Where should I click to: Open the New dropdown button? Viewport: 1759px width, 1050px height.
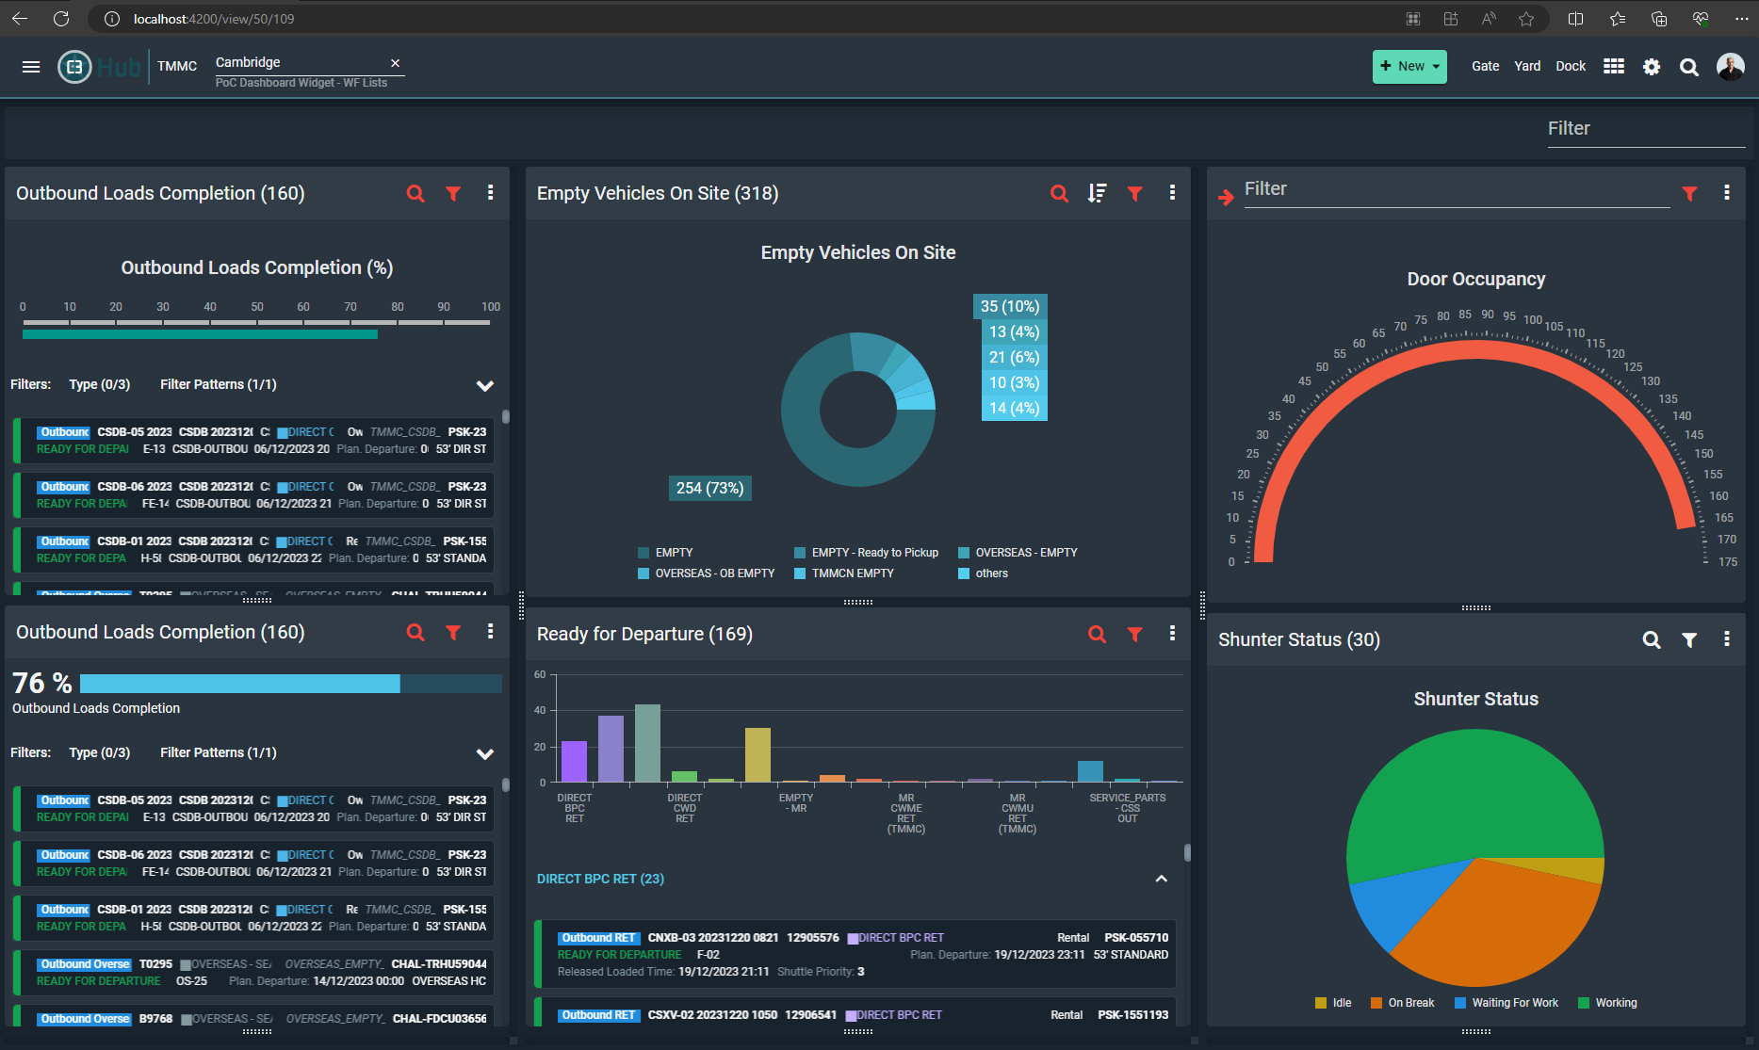pyautogui.click(x=1409, y=66)
